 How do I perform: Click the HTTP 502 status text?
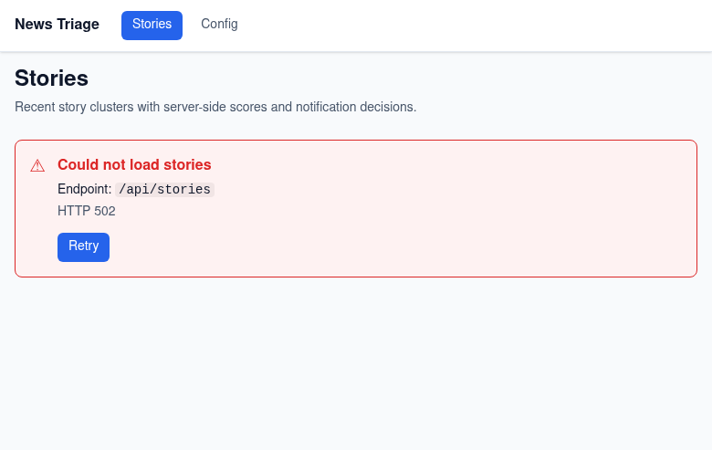tap(87, 211)
